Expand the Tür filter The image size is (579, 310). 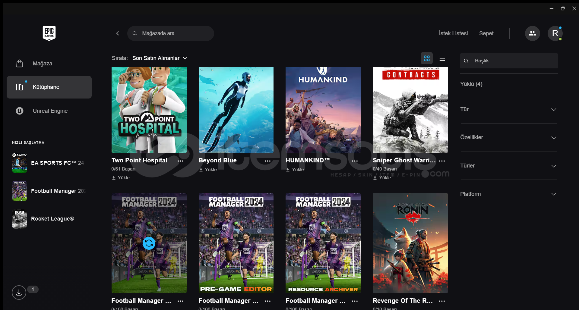[x=509, y=109]
